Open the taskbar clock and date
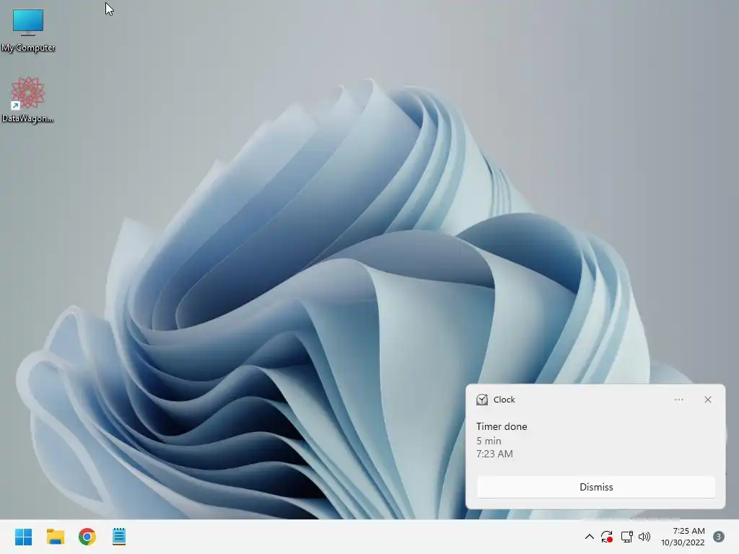739x554 pixels. [x=683, y=537]
